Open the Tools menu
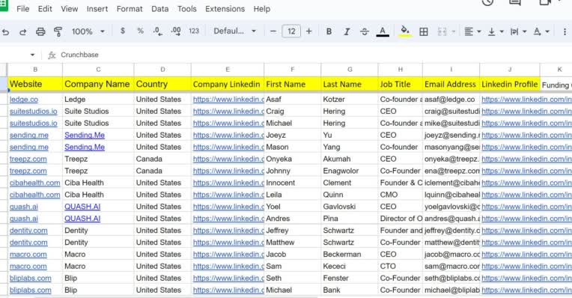The height and width of the screenshot is (298, 572). (x=186, y=9)
